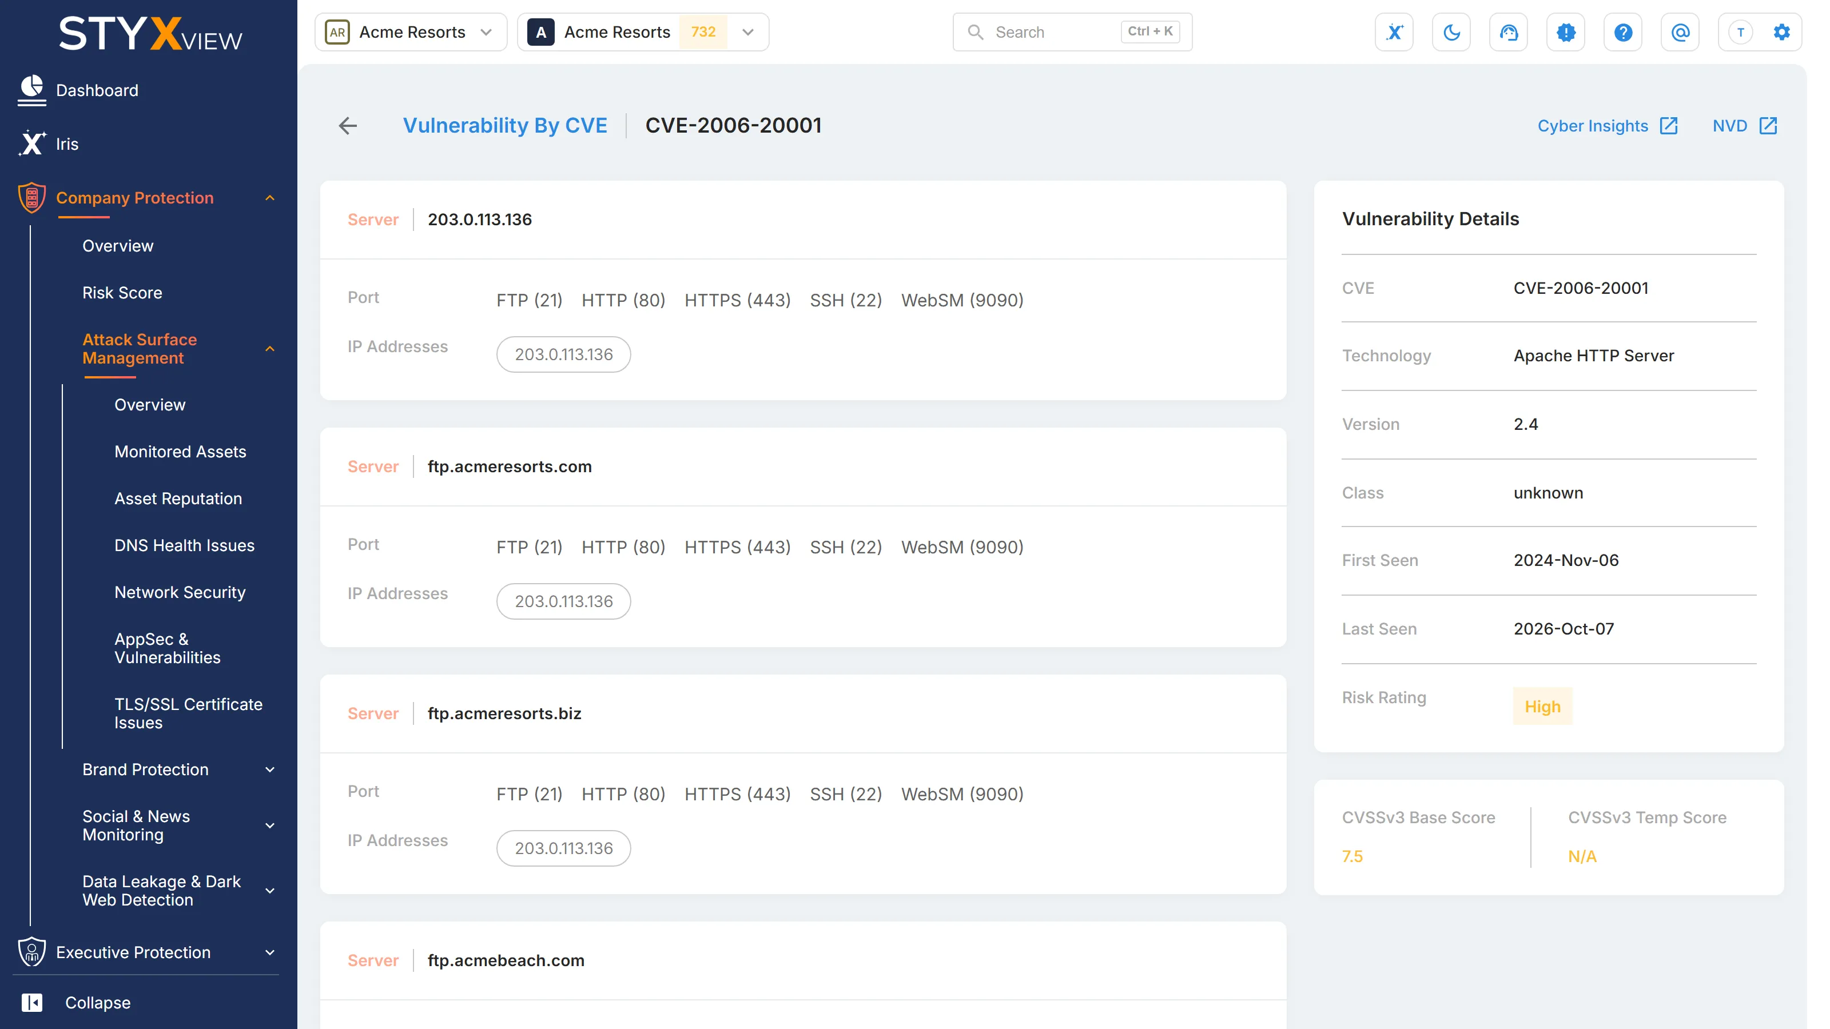Expand Social & News Monitoring chevron
The height and width of the screenshot is (1029, 1830).
click(270, 826)
